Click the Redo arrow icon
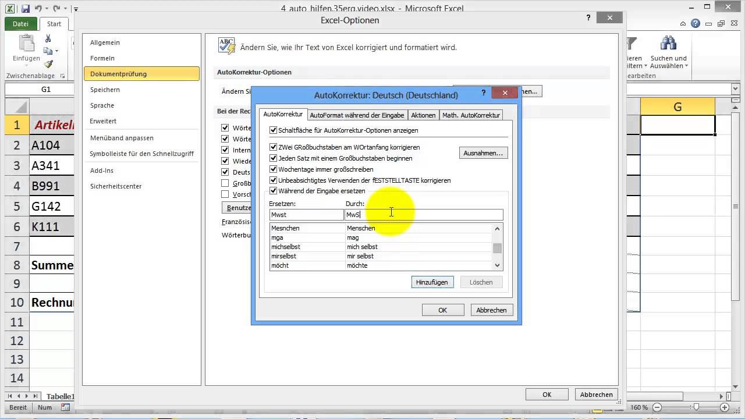The image size is (745, 419). (x=57, y=9)
